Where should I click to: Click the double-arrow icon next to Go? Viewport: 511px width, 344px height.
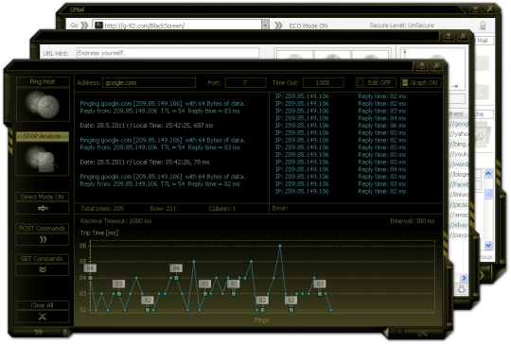pos(84,26)
